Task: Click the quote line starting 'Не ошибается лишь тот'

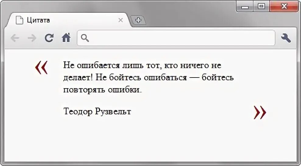Action: pyautogui.click(x=142, y=65)
